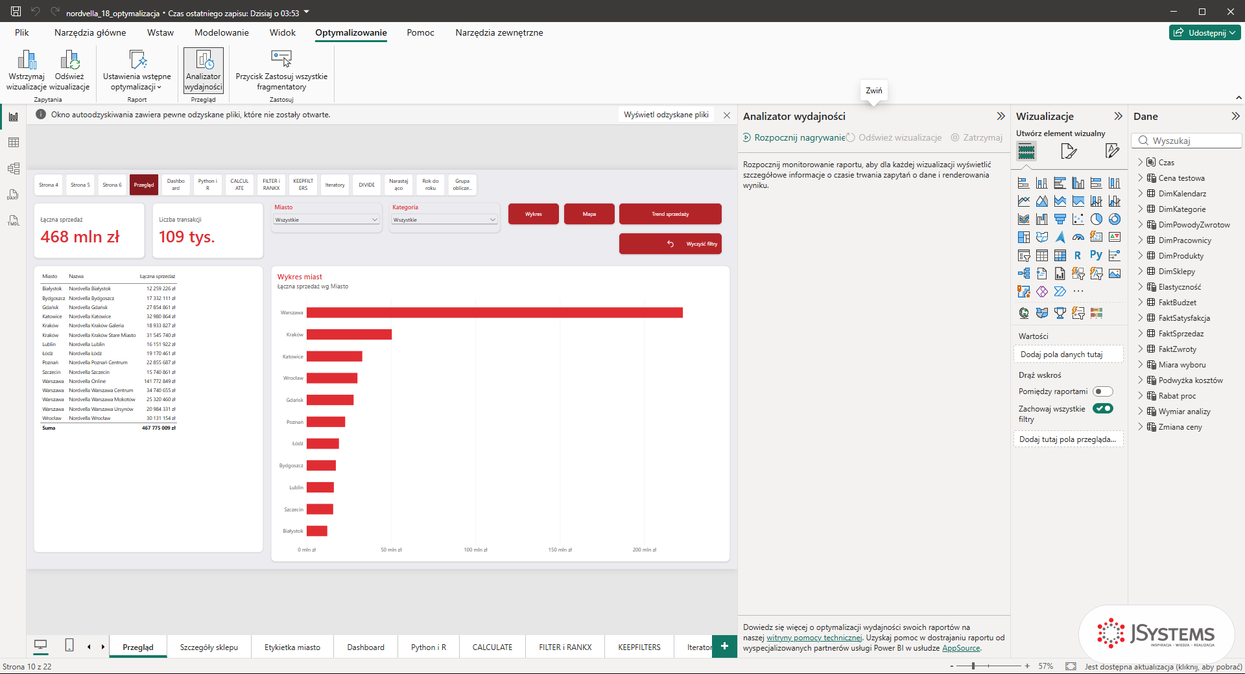Open the Kategoria slicer dropdown
Image resolution: width=1245 pixels, height=674 pixels.
pyautogui.click(x=444, y=220)
